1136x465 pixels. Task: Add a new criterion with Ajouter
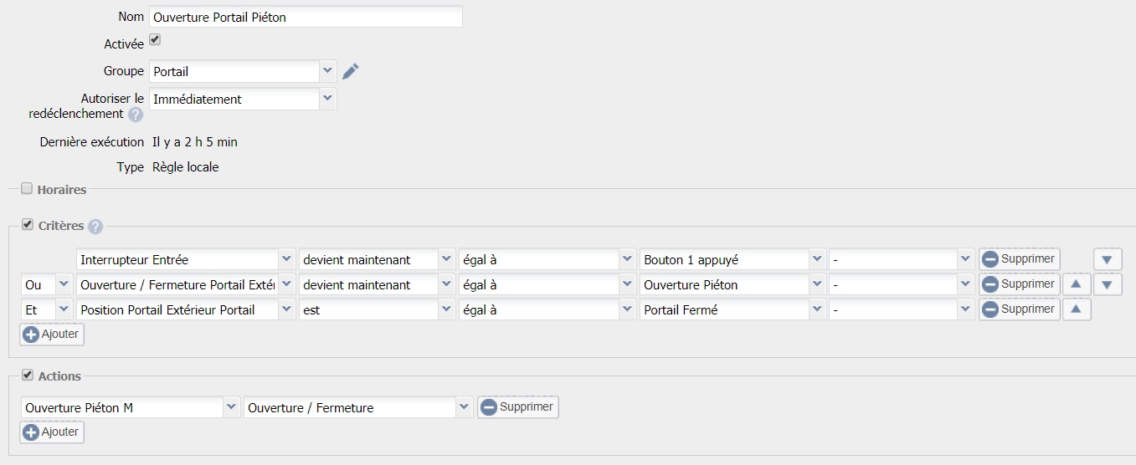pos(52,335)
